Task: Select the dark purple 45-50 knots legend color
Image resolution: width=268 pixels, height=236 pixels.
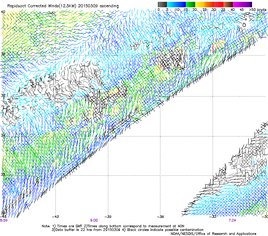Action: coord(247,4)
